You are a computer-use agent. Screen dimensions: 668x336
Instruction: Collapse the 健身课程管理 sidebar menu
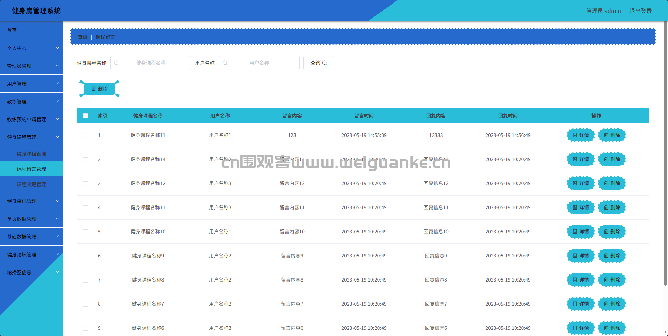click(31, 137)
